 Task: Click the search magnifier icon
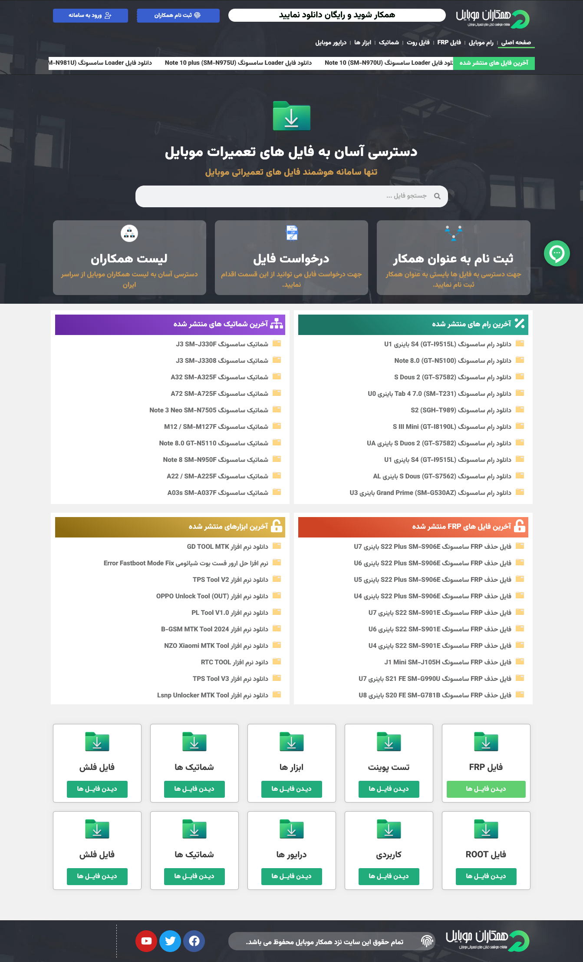click(x=437, y=196)
